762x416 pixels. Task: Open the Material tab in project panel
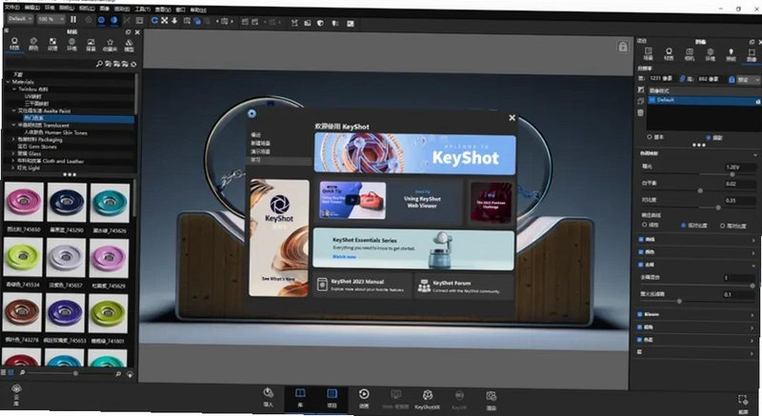(x=669, y=54)
